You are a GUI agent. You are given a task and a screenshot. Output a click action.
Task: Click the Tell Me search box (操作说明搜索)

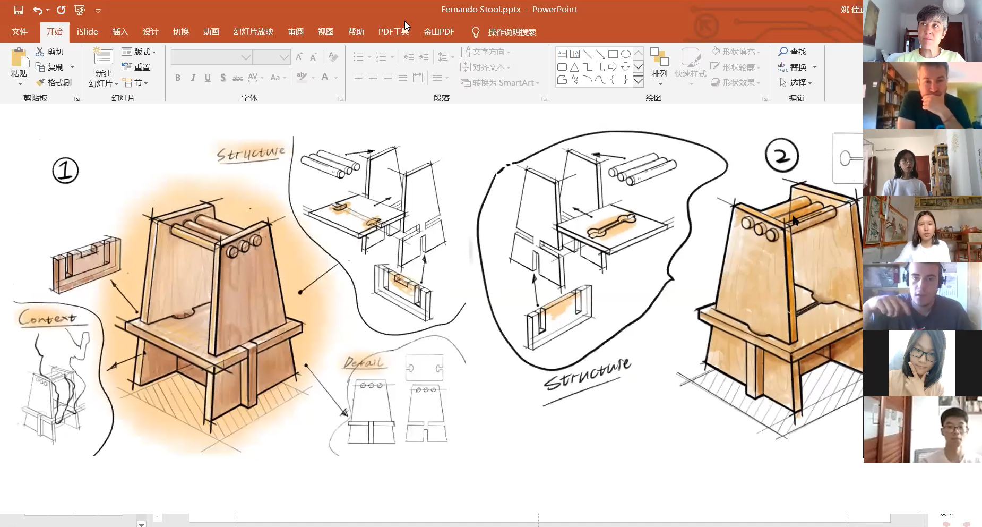512,32
